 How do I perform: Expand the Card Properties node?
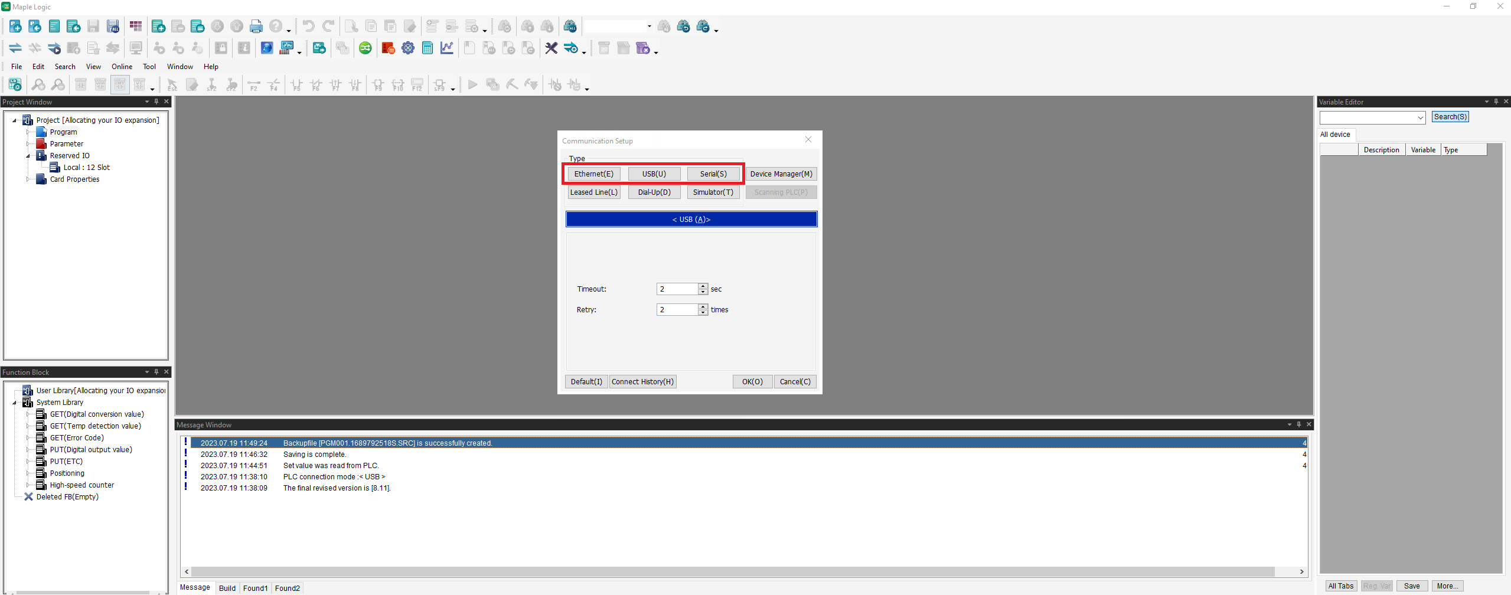pyautogui.click(x=28, y=179)
